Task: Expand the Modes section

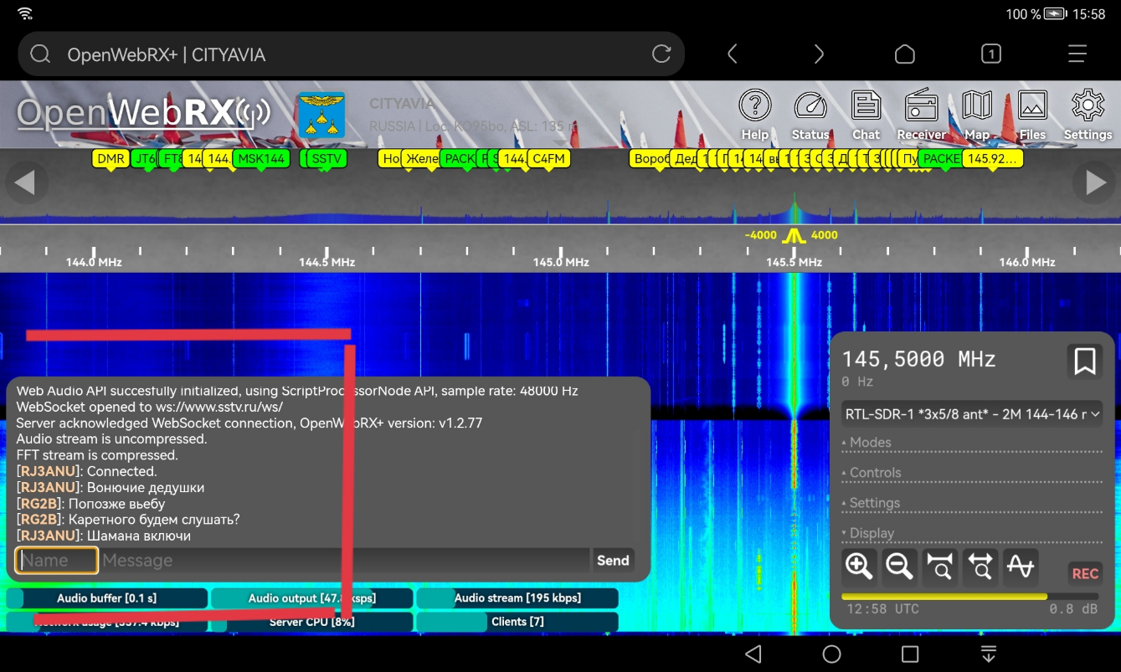Action: click(972, 443)
